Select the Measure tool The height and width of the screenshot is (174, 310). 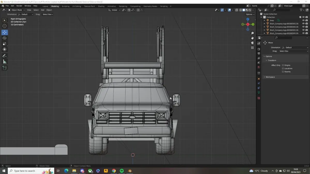5,62
